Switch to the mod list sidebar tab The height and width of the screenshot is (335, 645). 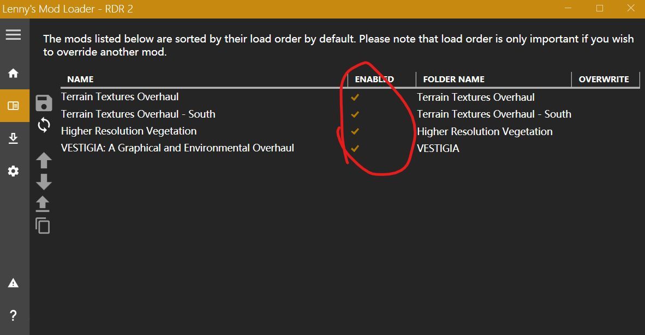click(14, 106)
